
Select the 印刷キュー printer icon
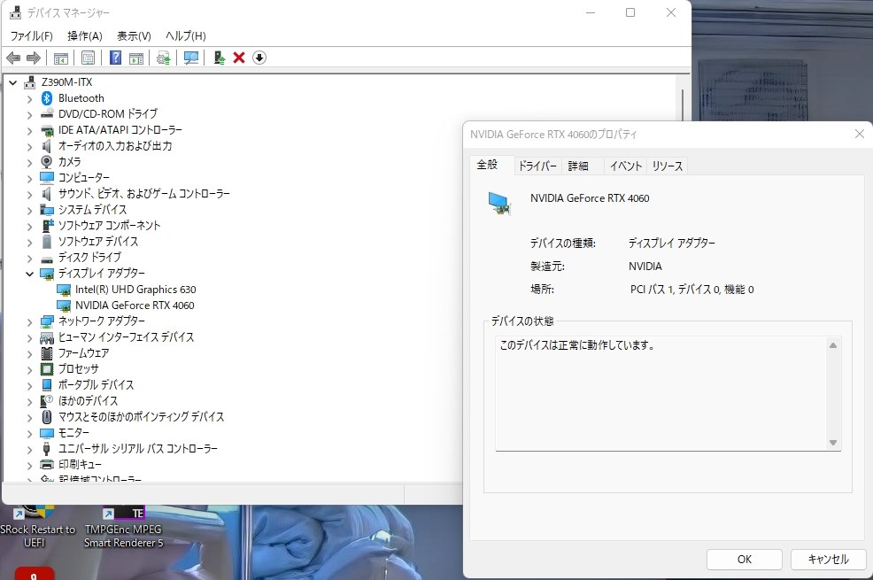(x=47, y=464)
